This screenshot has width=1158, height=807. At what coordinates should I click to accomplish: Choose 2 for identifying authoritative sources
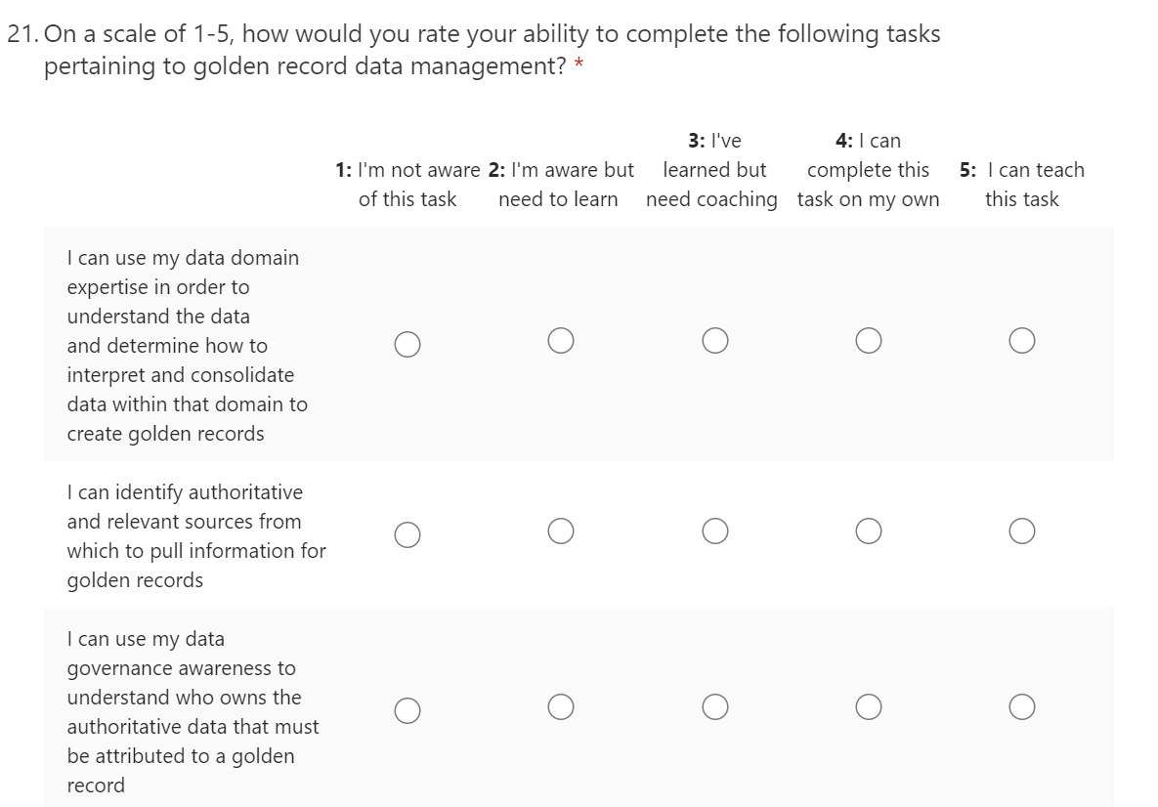pyautogui.click(x=560, y=531)
